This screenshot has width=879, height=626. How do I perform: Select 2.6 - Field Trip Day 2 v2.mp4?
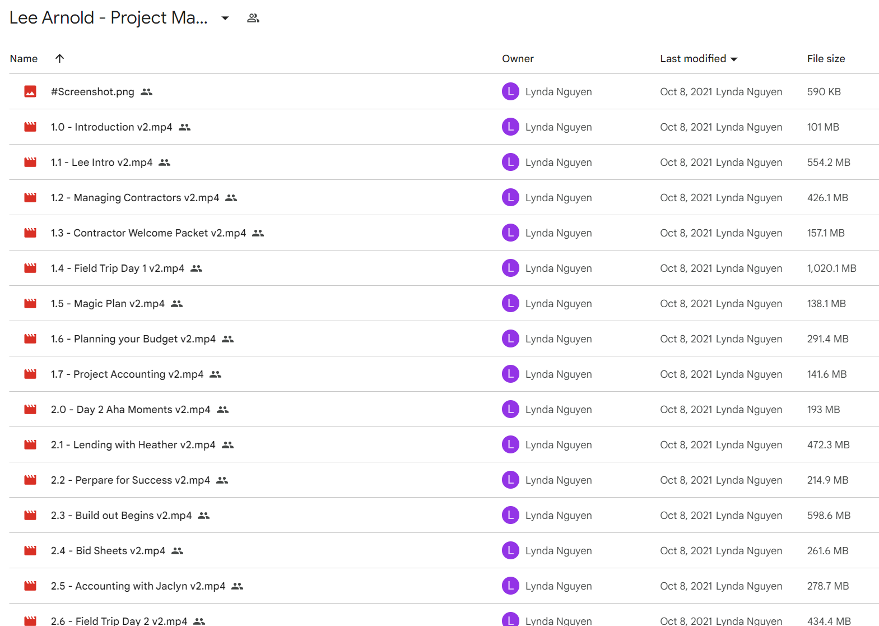pyautogui.click(x=119, y=620)
